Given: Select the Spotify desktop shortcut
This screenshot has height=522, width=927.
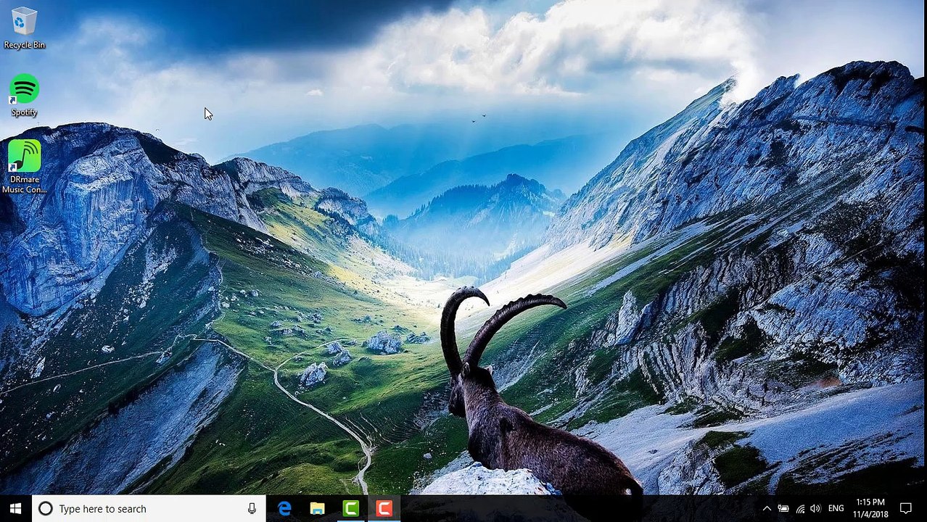Looking at the screenshot, I should pyautogui.click(x=24, y=96).
